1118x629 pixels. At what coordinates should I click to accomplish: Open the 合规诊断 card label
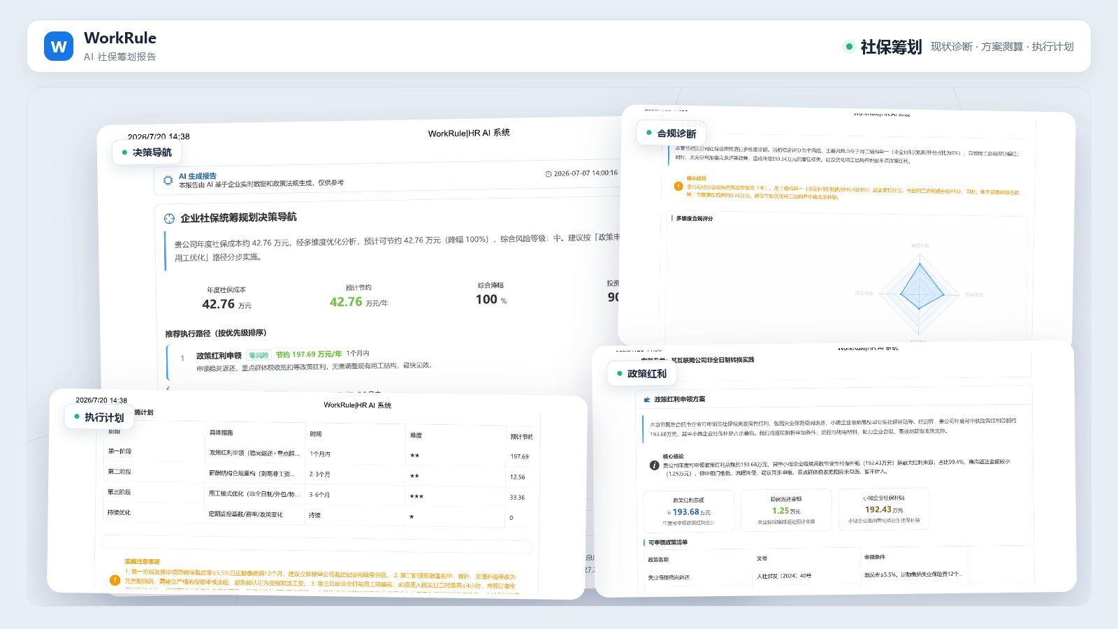tap(671, 133)
